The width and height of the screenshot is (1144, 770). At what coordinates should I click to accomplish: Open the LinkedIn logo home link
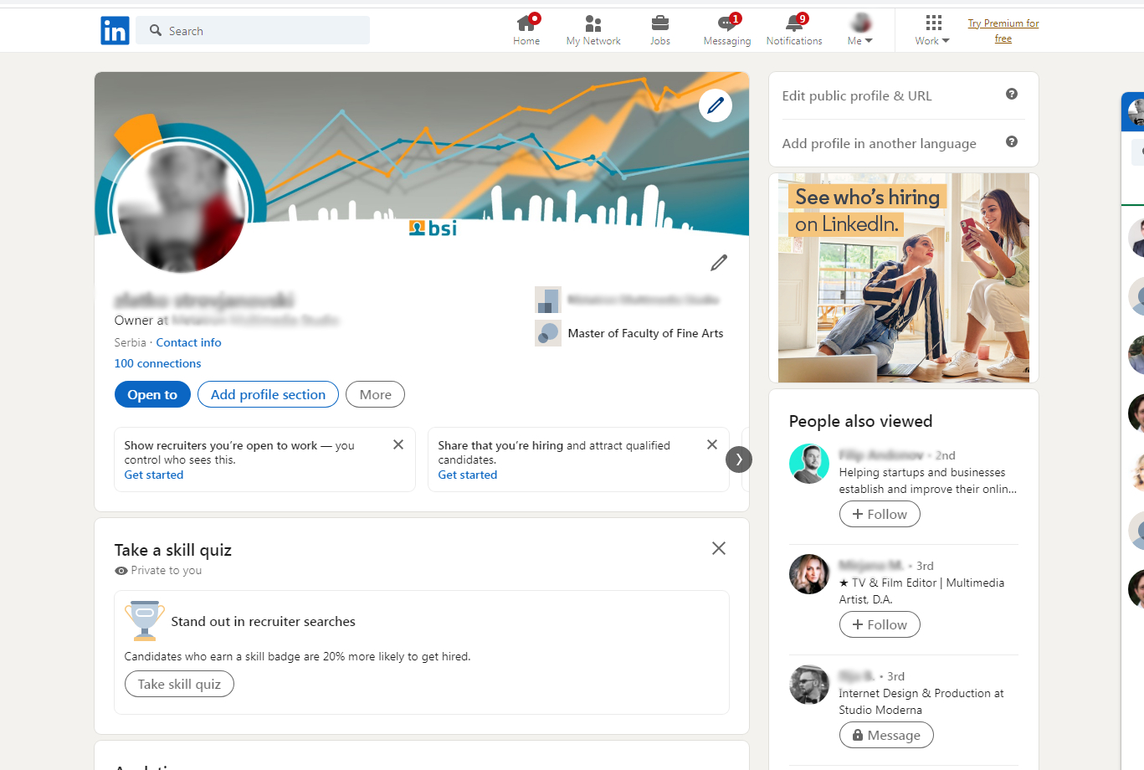coord(115,31)
